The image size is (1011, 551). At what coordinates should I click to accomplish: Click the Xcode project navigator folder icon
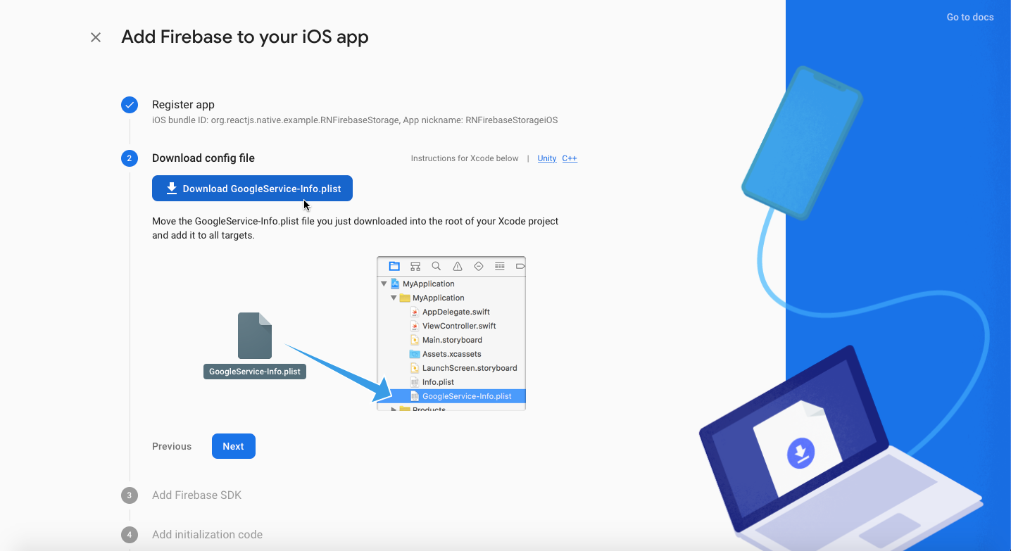394,266
